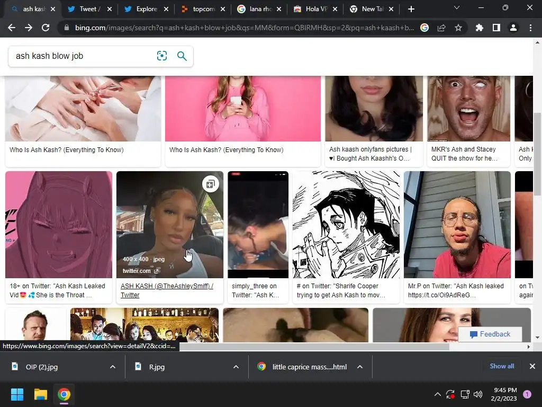Reload the current Bing page
This screenshot has height=407, width=542.
[x=46, y=28]
